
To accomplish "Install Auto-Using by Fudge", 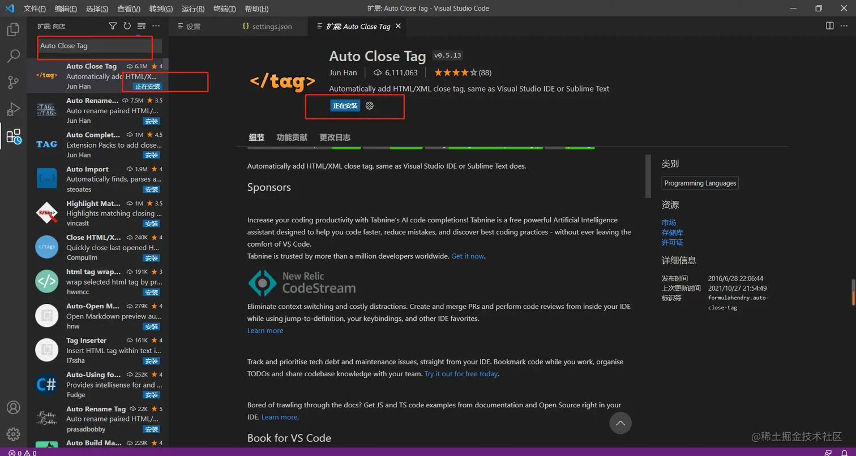I will 151,395.
